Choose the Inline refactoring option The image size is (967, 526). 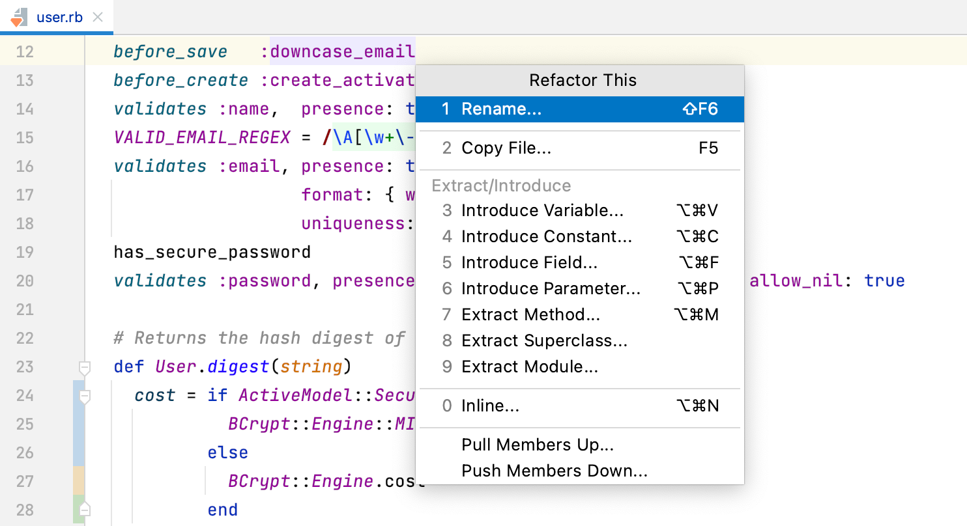click(x=490, y=406)
